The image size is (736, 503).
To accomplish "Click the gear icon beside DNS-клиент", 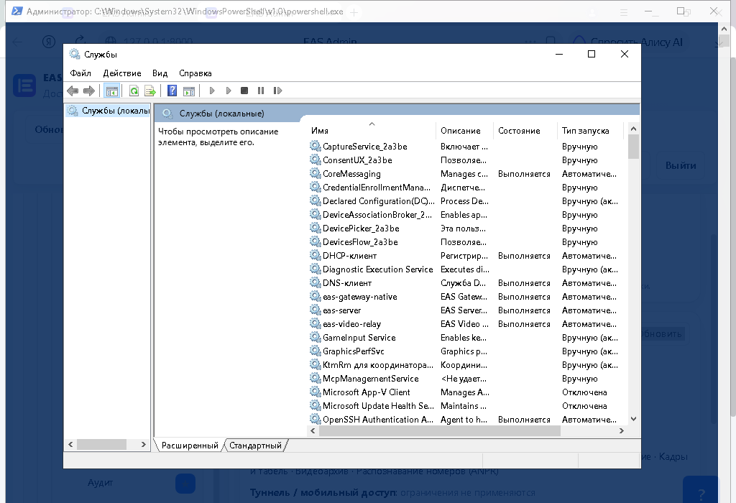I will click(315, 282).
